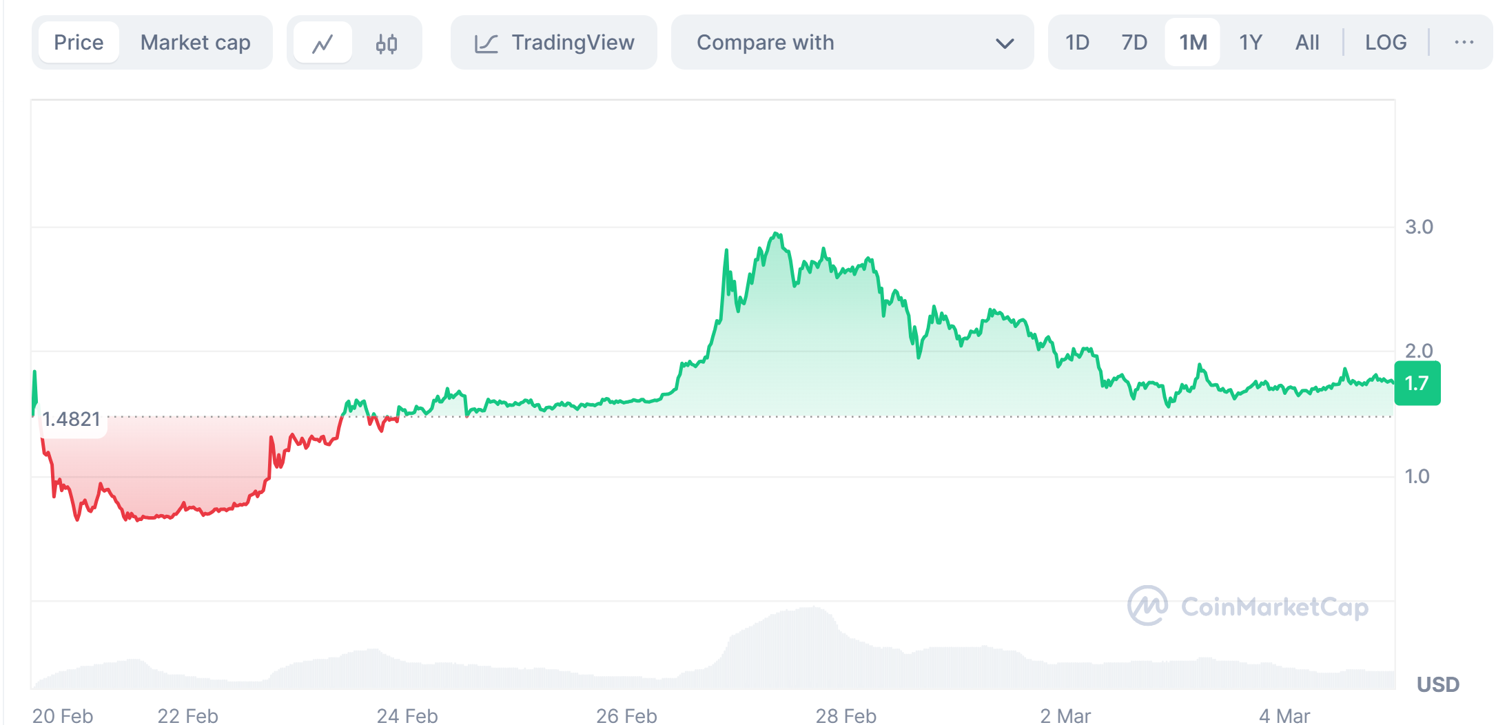This screenshot has width=1496, height=725.
Task: Switch to the 1Y time range
Action: pyautogui.click(x=1250, y=43)
